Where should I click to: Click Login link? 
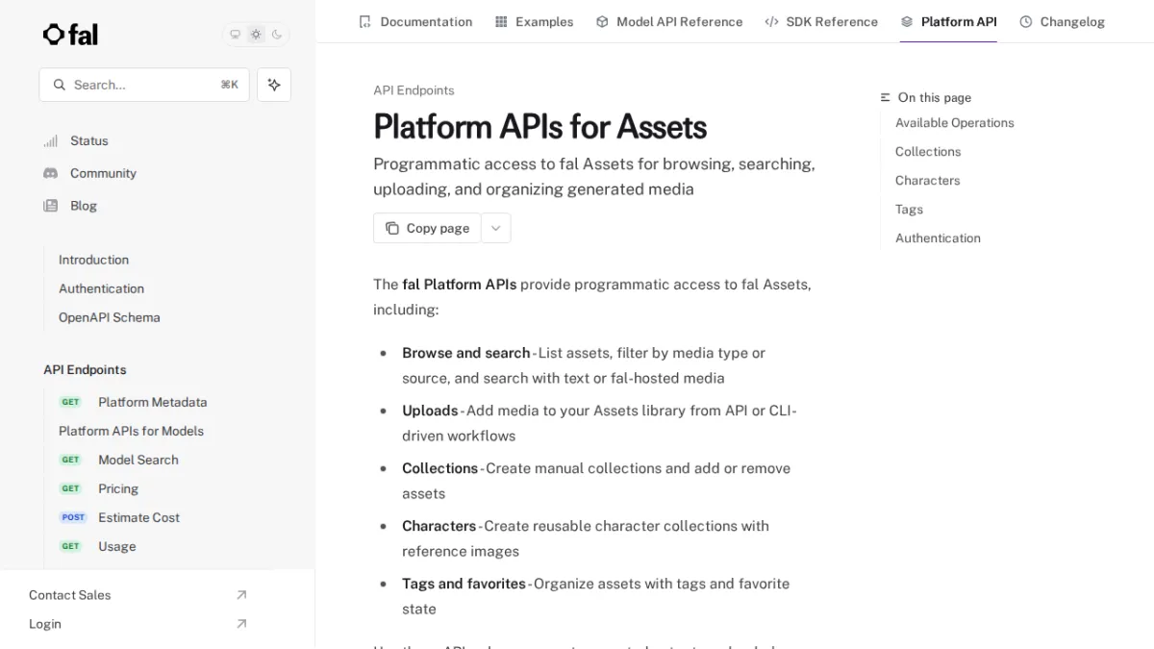(x=45, y=624)
